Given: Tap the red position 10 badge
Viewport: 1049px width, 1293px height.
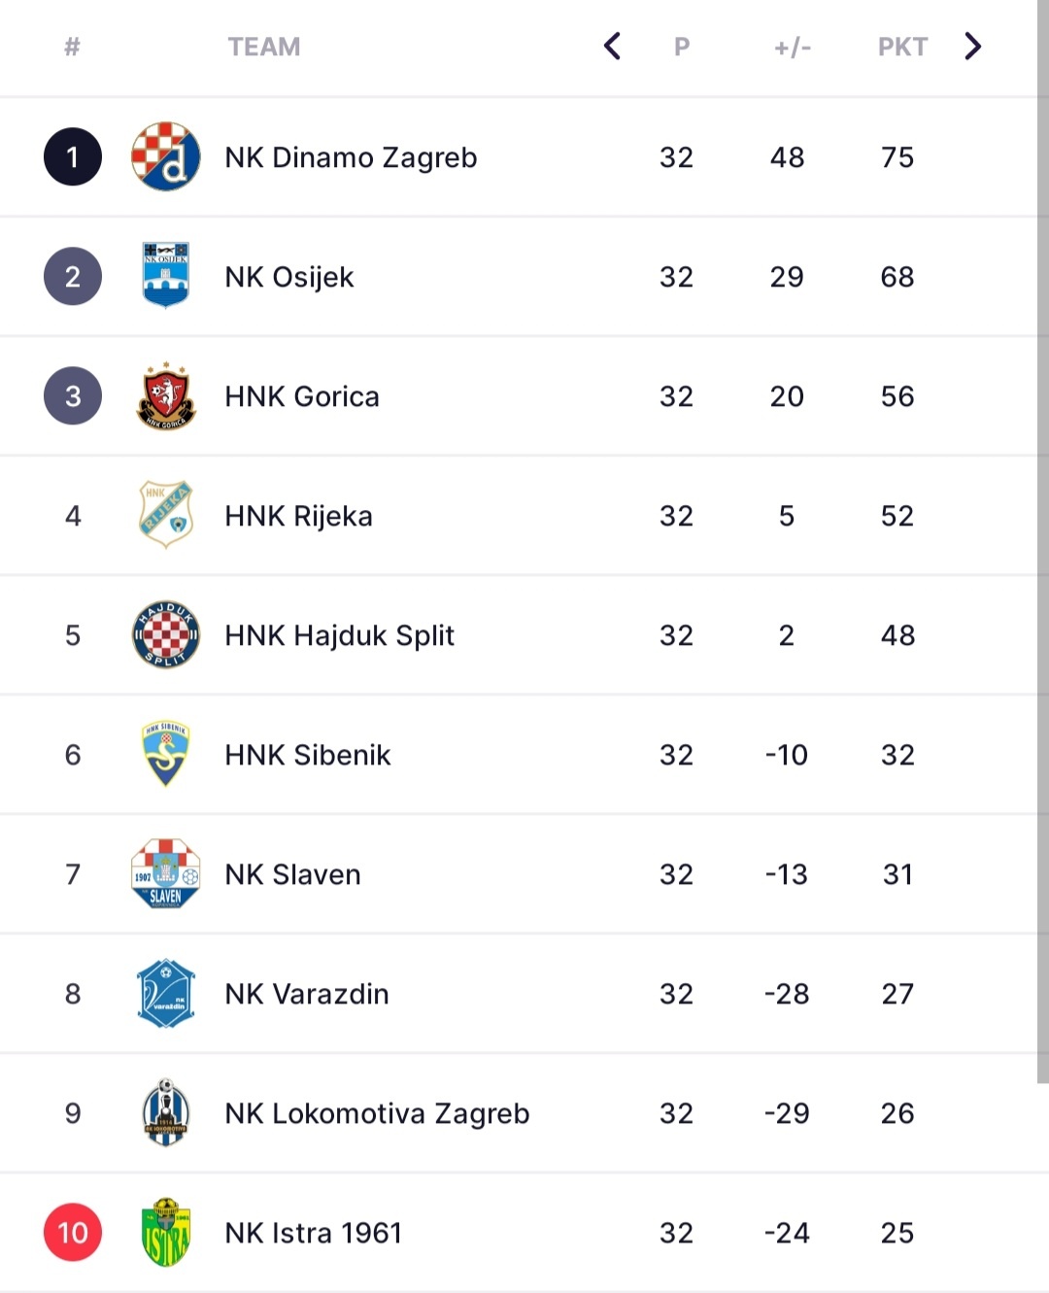Looking at the screenshot, I should click(x=73, y=1232).
